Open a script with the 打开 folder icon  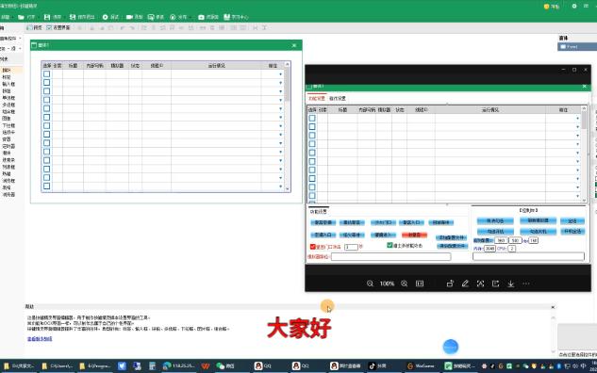coord(21,17)
